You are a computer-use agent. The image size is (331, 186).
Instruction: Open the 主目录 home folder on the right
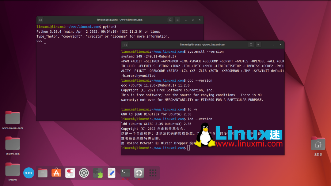[318, 143]
